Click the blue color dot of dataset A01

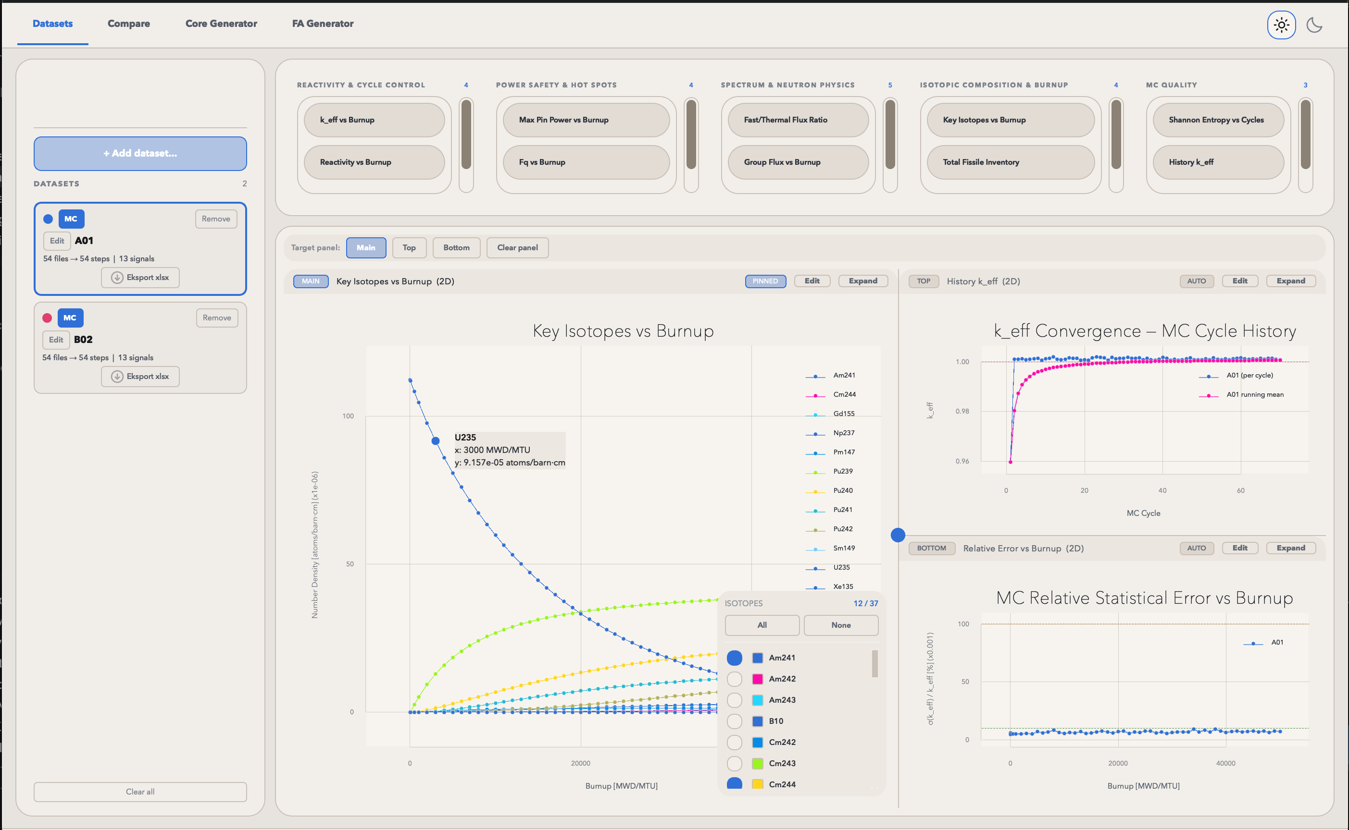[x=48, y=219]
